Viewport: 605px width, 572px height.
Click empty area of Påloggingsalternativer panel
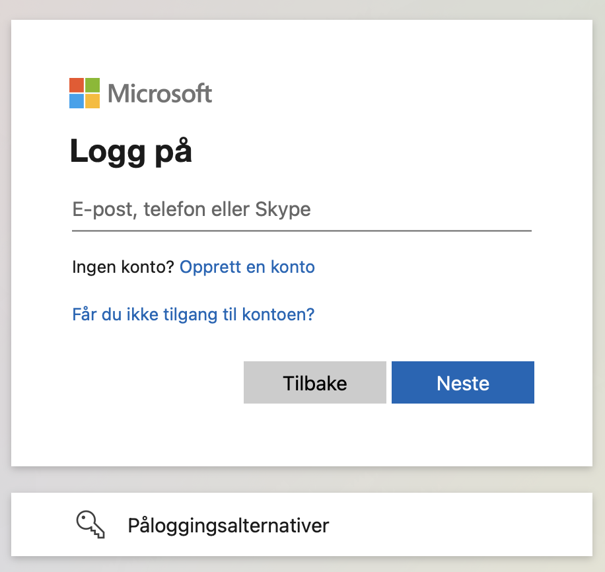pos(463,524)
